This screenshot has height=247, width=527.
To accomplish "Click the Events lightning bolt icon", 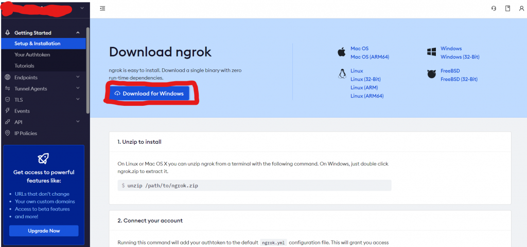I will coord(8,111).
